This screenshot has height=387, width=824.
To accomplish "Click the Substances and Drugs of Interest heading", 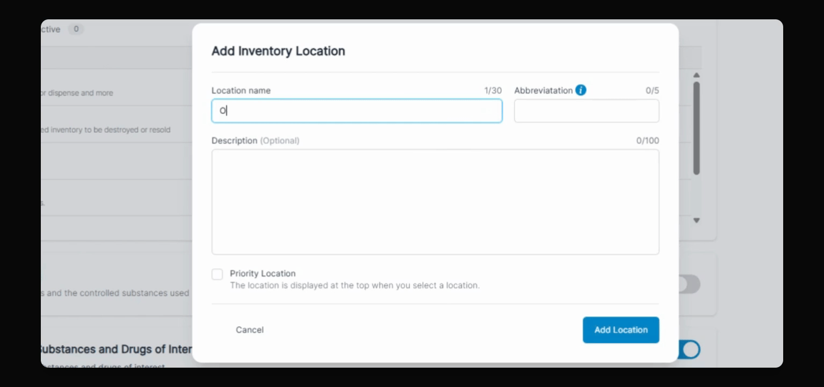I will tap(116, 349).
